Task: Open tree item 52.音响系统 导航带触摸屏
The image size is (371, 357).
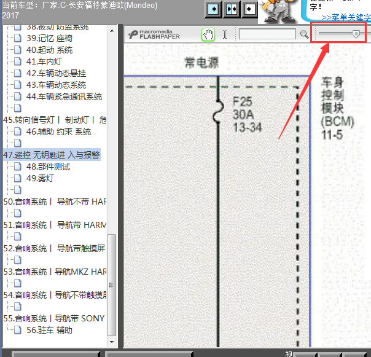Action: [x=54, y=248]
